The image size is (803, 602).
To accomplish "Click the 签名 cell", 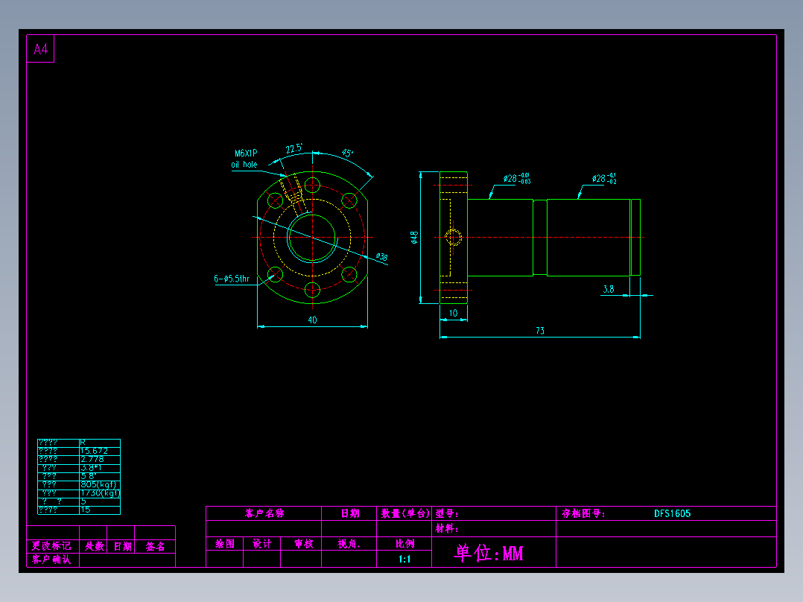I will tap(155, 546).
